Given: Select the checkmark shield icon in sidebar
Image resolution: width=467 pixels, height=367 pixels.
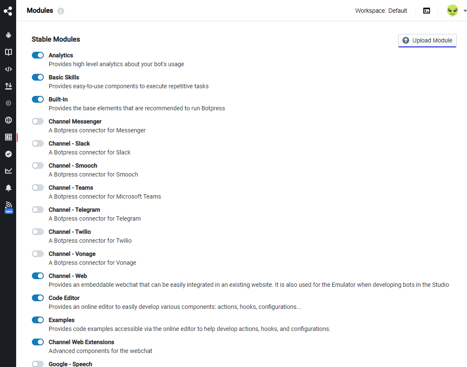Looking at the screenshot, I should (x=8, y=154).
